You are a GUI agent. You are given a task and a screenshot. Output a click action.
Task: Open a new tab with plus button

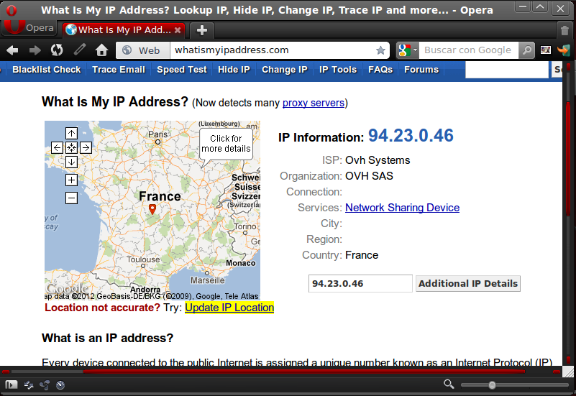click(201, 30)
